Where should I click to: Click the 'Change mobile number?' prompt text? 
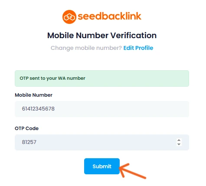(x=86, y=48)
